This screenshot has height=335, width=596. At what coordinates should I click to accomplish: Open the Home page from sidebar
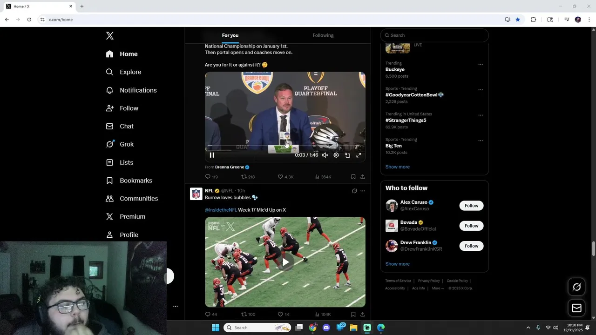click(122, 54)
